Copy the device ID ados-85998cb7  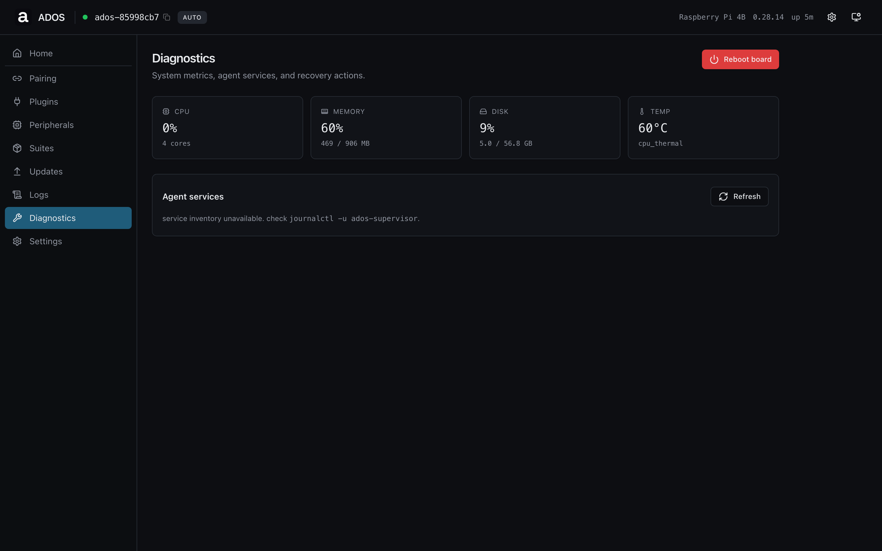[x=167, y=17]
